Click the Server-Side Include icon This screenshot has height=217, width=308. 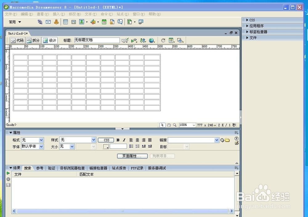pos(112,22)
